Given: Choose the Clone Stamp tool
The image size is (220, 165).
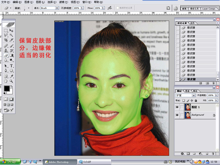Looking at the screenshot, I should click(6, 51).
